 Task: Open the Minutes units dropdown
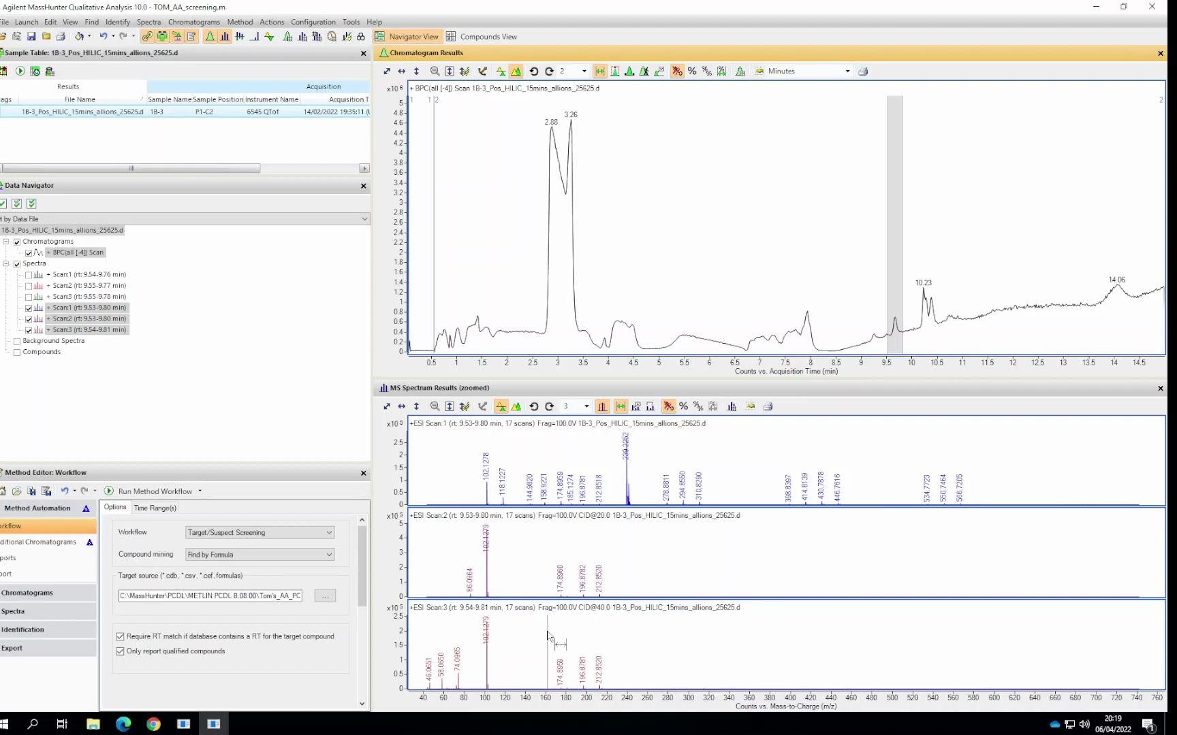pyautogui.click(x=847, y=71)
